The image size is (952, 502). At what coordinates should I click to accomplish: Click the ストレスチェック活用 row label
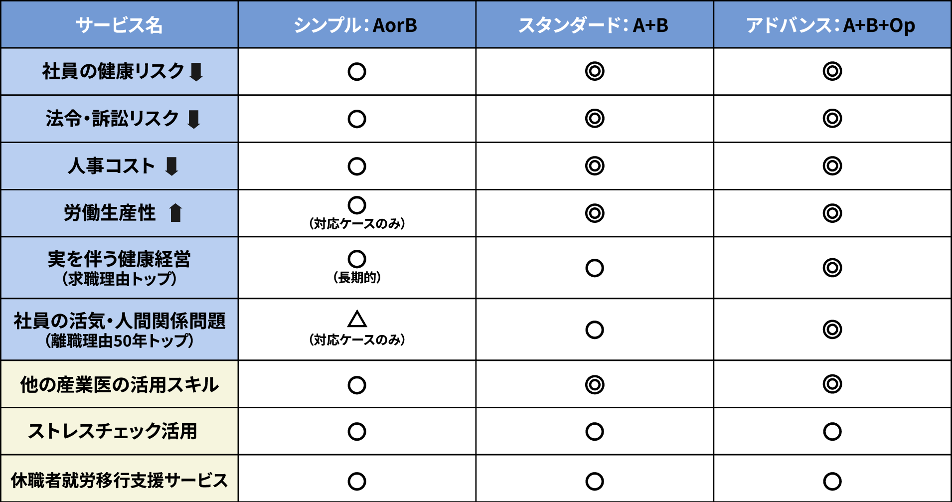(x=113, y=431)
